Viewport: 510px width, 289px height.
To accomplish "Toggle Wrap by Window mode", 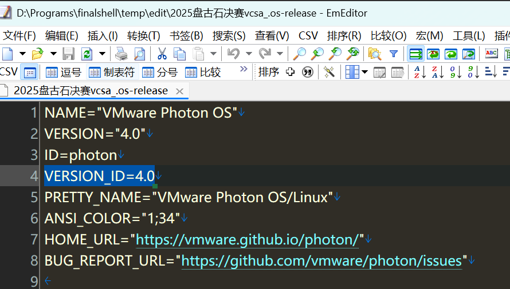I will (x=451, y=54).
